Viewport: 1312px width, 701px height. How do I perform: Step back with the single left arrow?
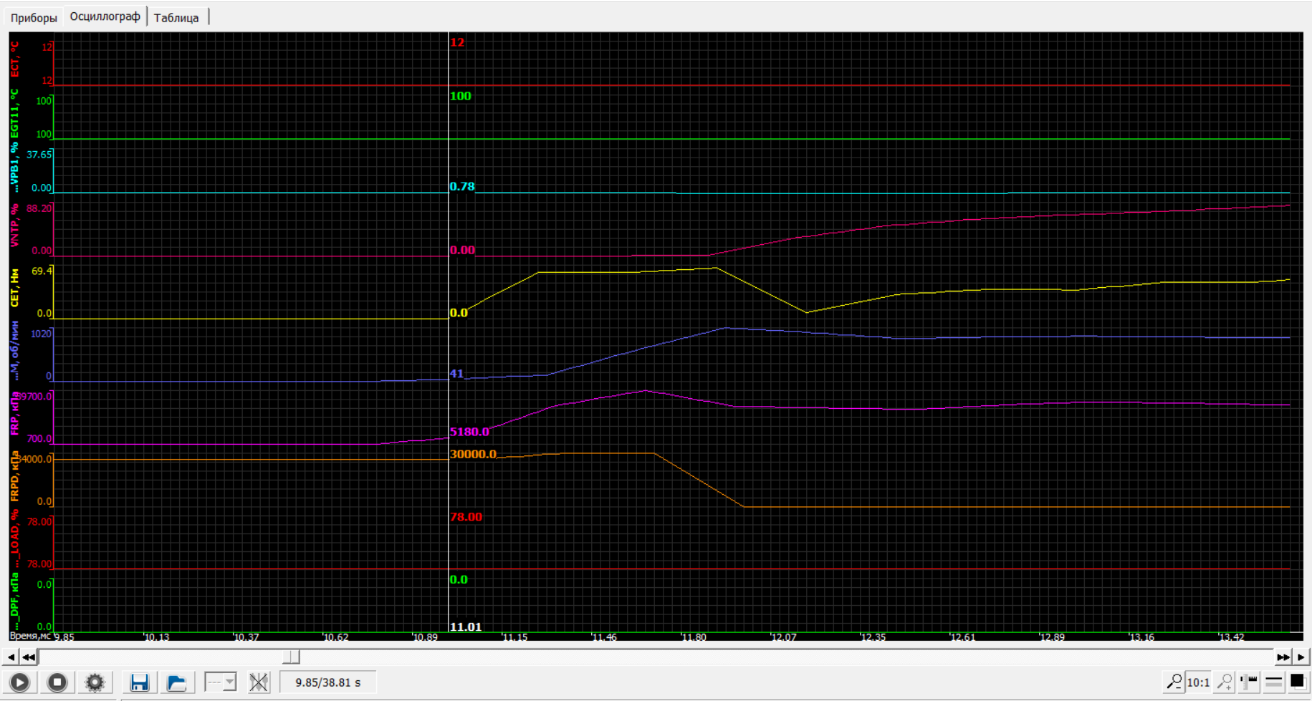tap(11, 657)
